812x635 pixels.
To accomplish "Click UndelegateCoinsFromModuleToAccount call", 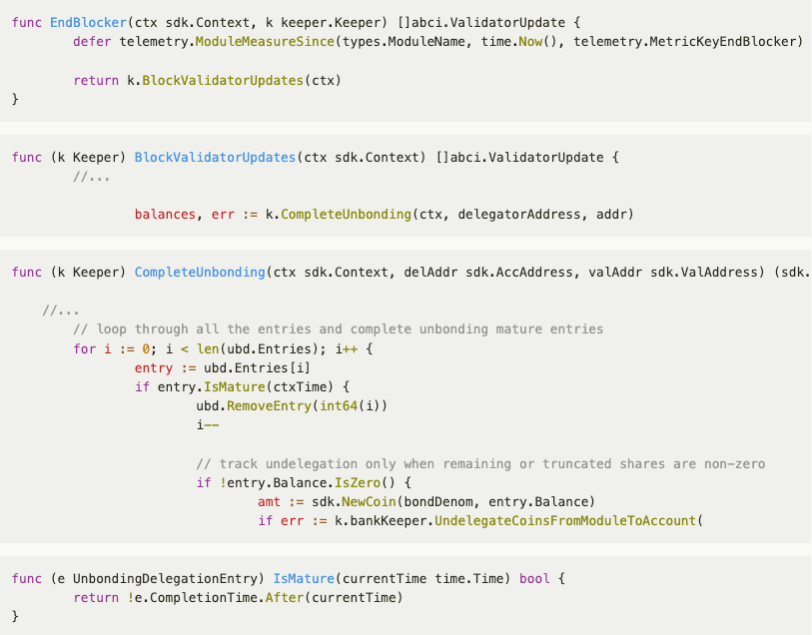I will click(565, 521).
